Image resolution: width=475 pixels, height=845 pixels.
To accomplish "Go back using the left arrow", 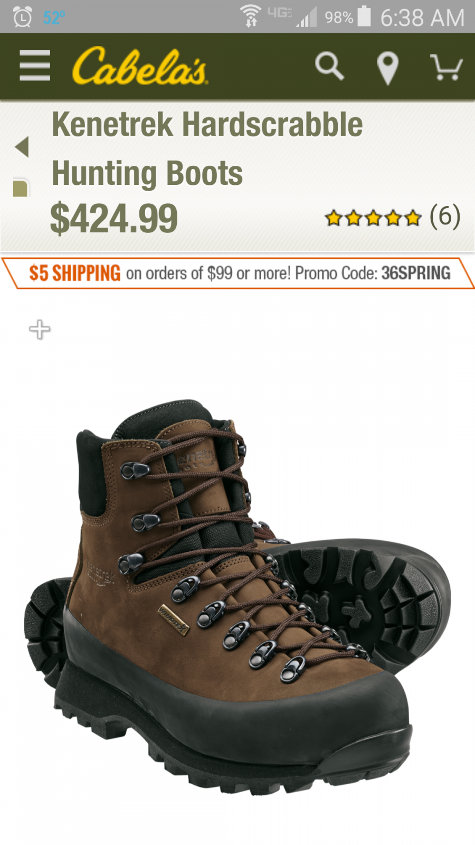I will tap(22, 147).
